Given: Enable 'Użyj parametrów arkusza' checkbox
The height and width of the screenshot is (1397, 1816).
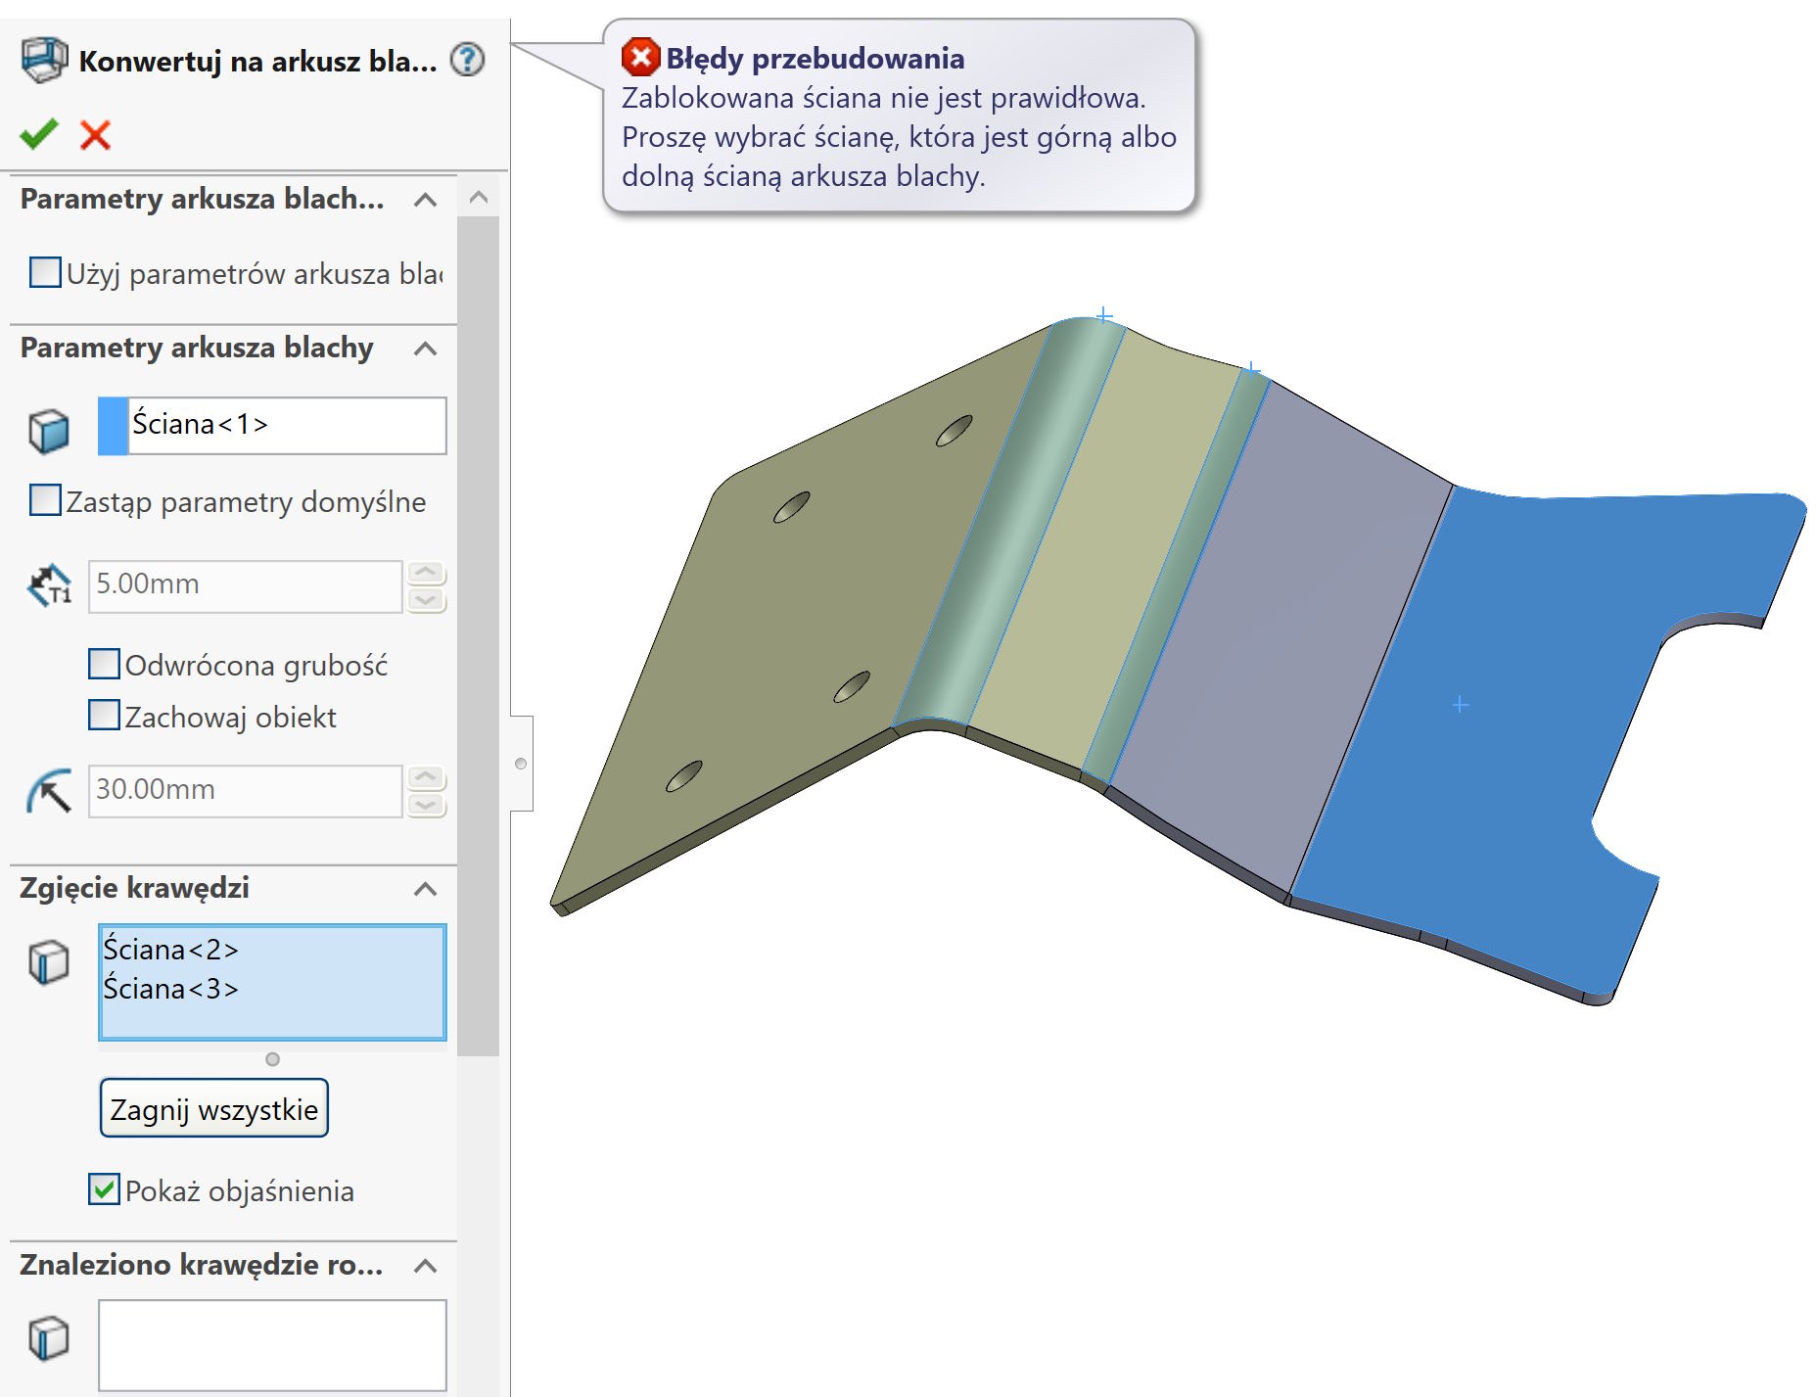Looking at the screenshot, I should tap(45, 272).
